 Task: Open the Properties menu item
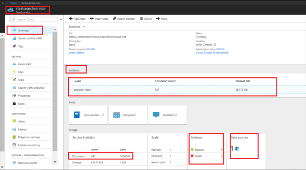31,96
